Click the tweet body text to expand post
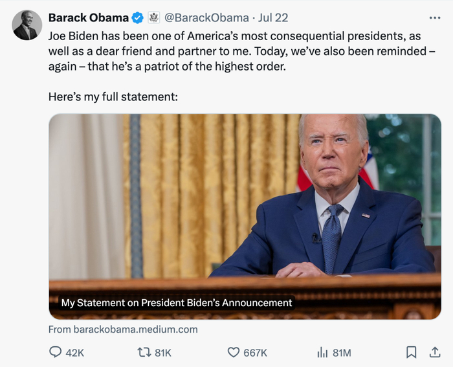The height and width of the screenshot is (367, 453). (239, 52)
